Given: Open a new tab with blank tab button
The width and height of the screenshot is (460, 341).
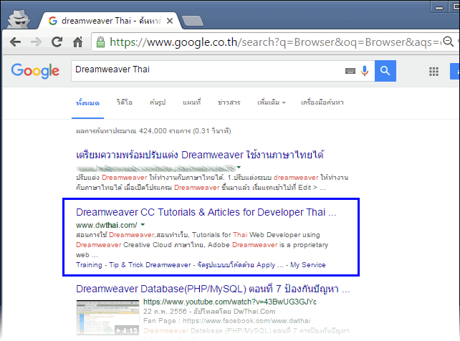Looking at the screenshot, I should [x=193, y=21].
